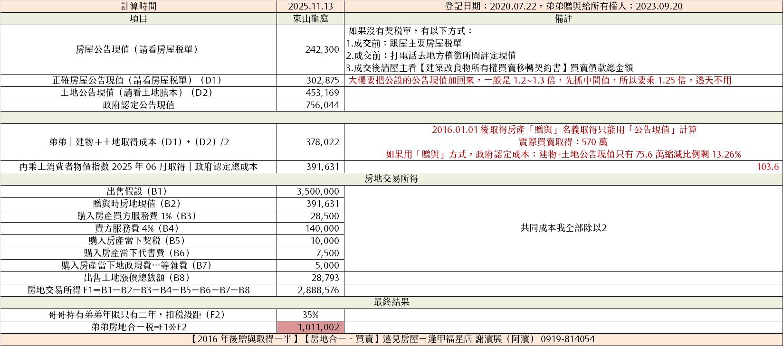Select the note 1.成交前：跟屋主要房屋稅單
The image size is (783, 346).
tap(403, 43)
